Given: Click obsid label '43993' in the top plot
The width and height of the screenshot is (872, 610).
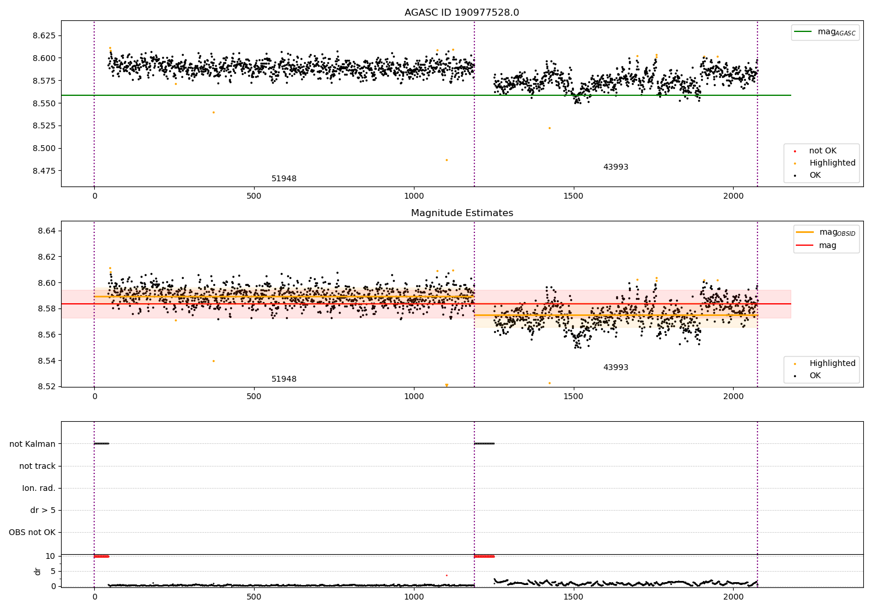Looking at the screenshot, I should (616, 167).
